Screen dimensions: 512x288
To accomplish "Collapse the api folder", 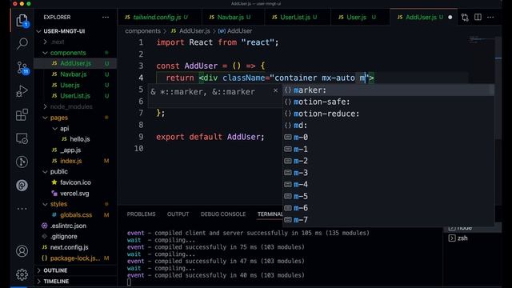I will coord(61,128).
